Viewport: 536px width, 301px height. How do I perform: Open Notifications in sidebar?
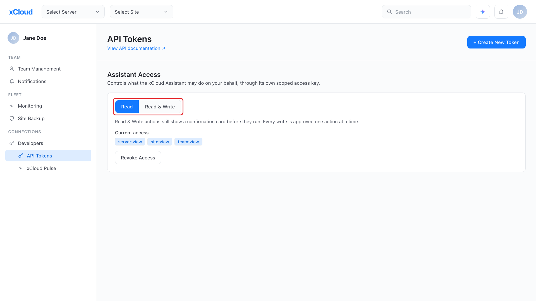coord(48,81)
